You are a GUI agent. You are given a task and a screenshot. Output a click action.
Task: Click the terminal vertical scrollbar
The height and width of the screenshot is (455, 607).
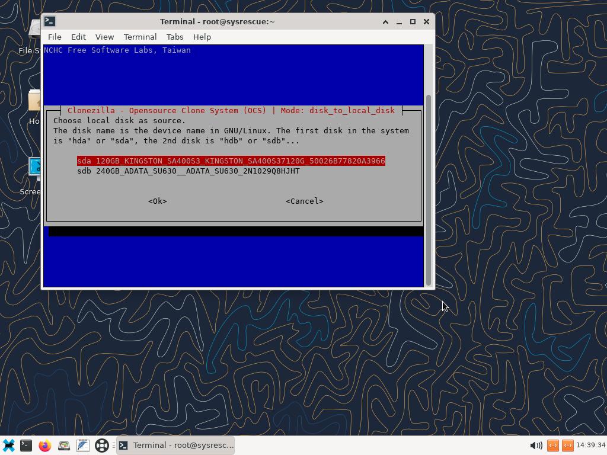point(429,190)
